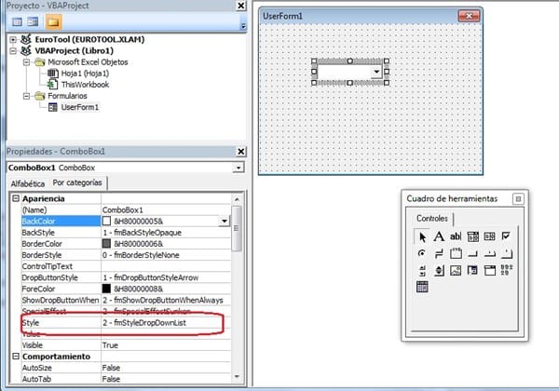
Task: Click the View Object icon in Project panel
Action: click(33, 22)
